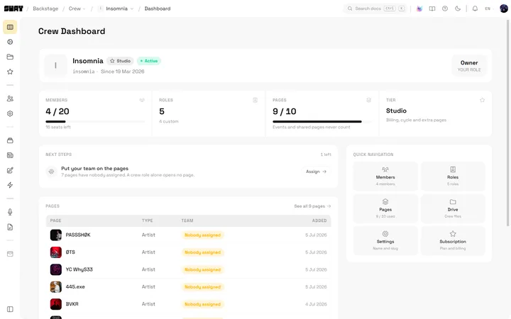Click the Assign button
Image resolution: width=511 pixels, height=319 pixels.
tap(316, 172)
